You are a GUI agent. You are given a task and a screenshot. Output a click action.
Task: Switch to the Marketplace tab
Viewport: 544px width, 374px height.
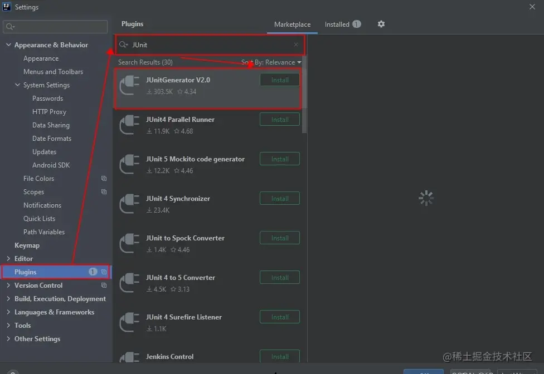(x=292, y=24)
